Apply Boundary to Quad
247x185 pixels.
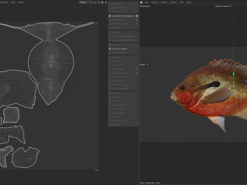pyautogui.click(x=123, y=88)
